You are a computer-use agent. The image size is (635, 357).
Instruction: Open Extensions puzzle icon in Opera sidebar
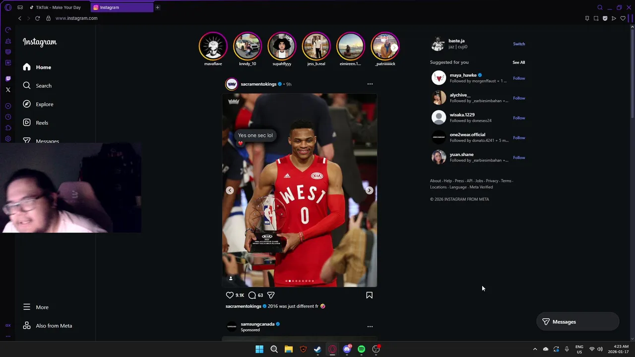coord(8,128)
